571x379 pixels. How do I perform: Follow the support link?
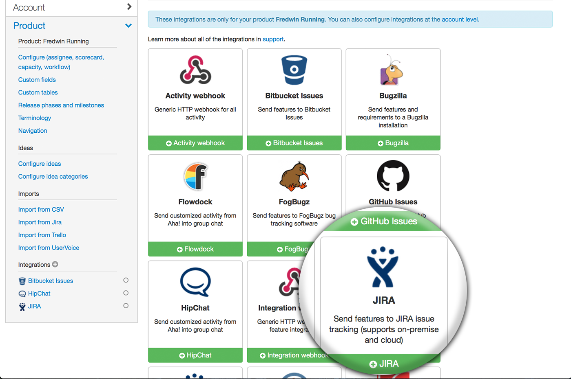point(273,39)
